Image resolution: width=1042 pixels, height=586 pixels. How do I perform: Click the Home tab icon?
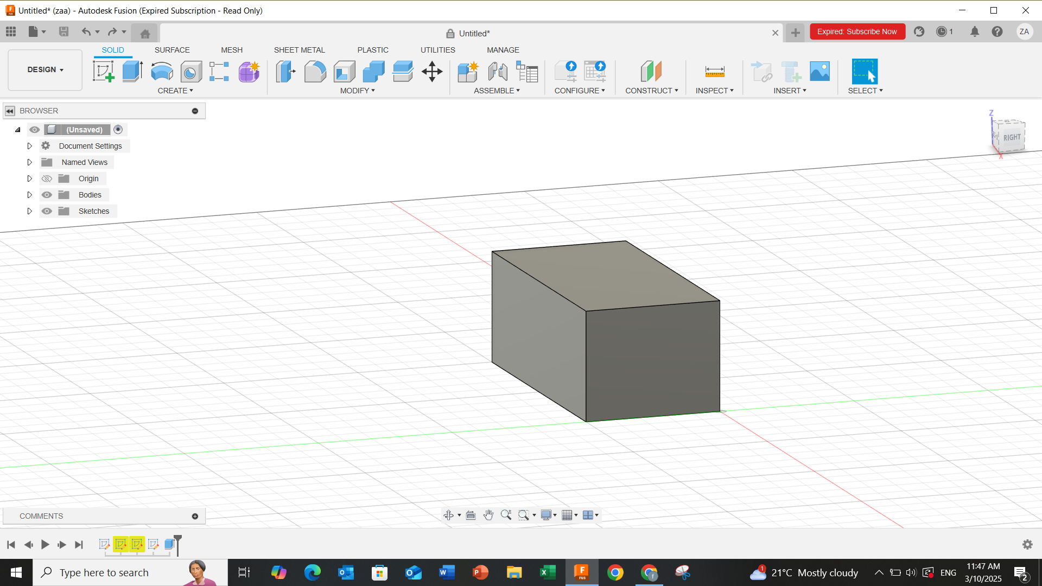pyautogui.click(x=145, y=34)
